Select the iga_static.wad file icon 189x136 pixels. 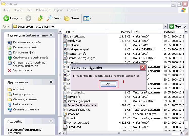pyautogui.click(x=65, y=36)
